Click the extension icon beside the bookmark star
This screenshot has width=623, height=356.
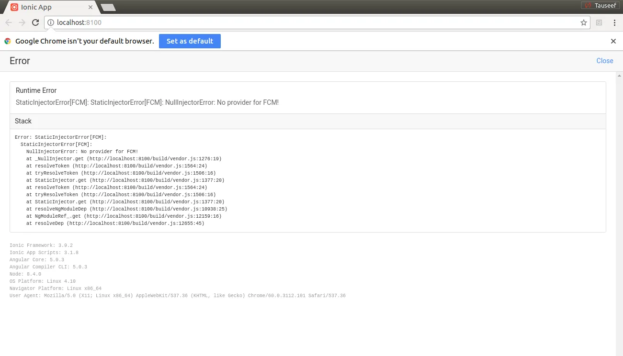pos(599,22)
